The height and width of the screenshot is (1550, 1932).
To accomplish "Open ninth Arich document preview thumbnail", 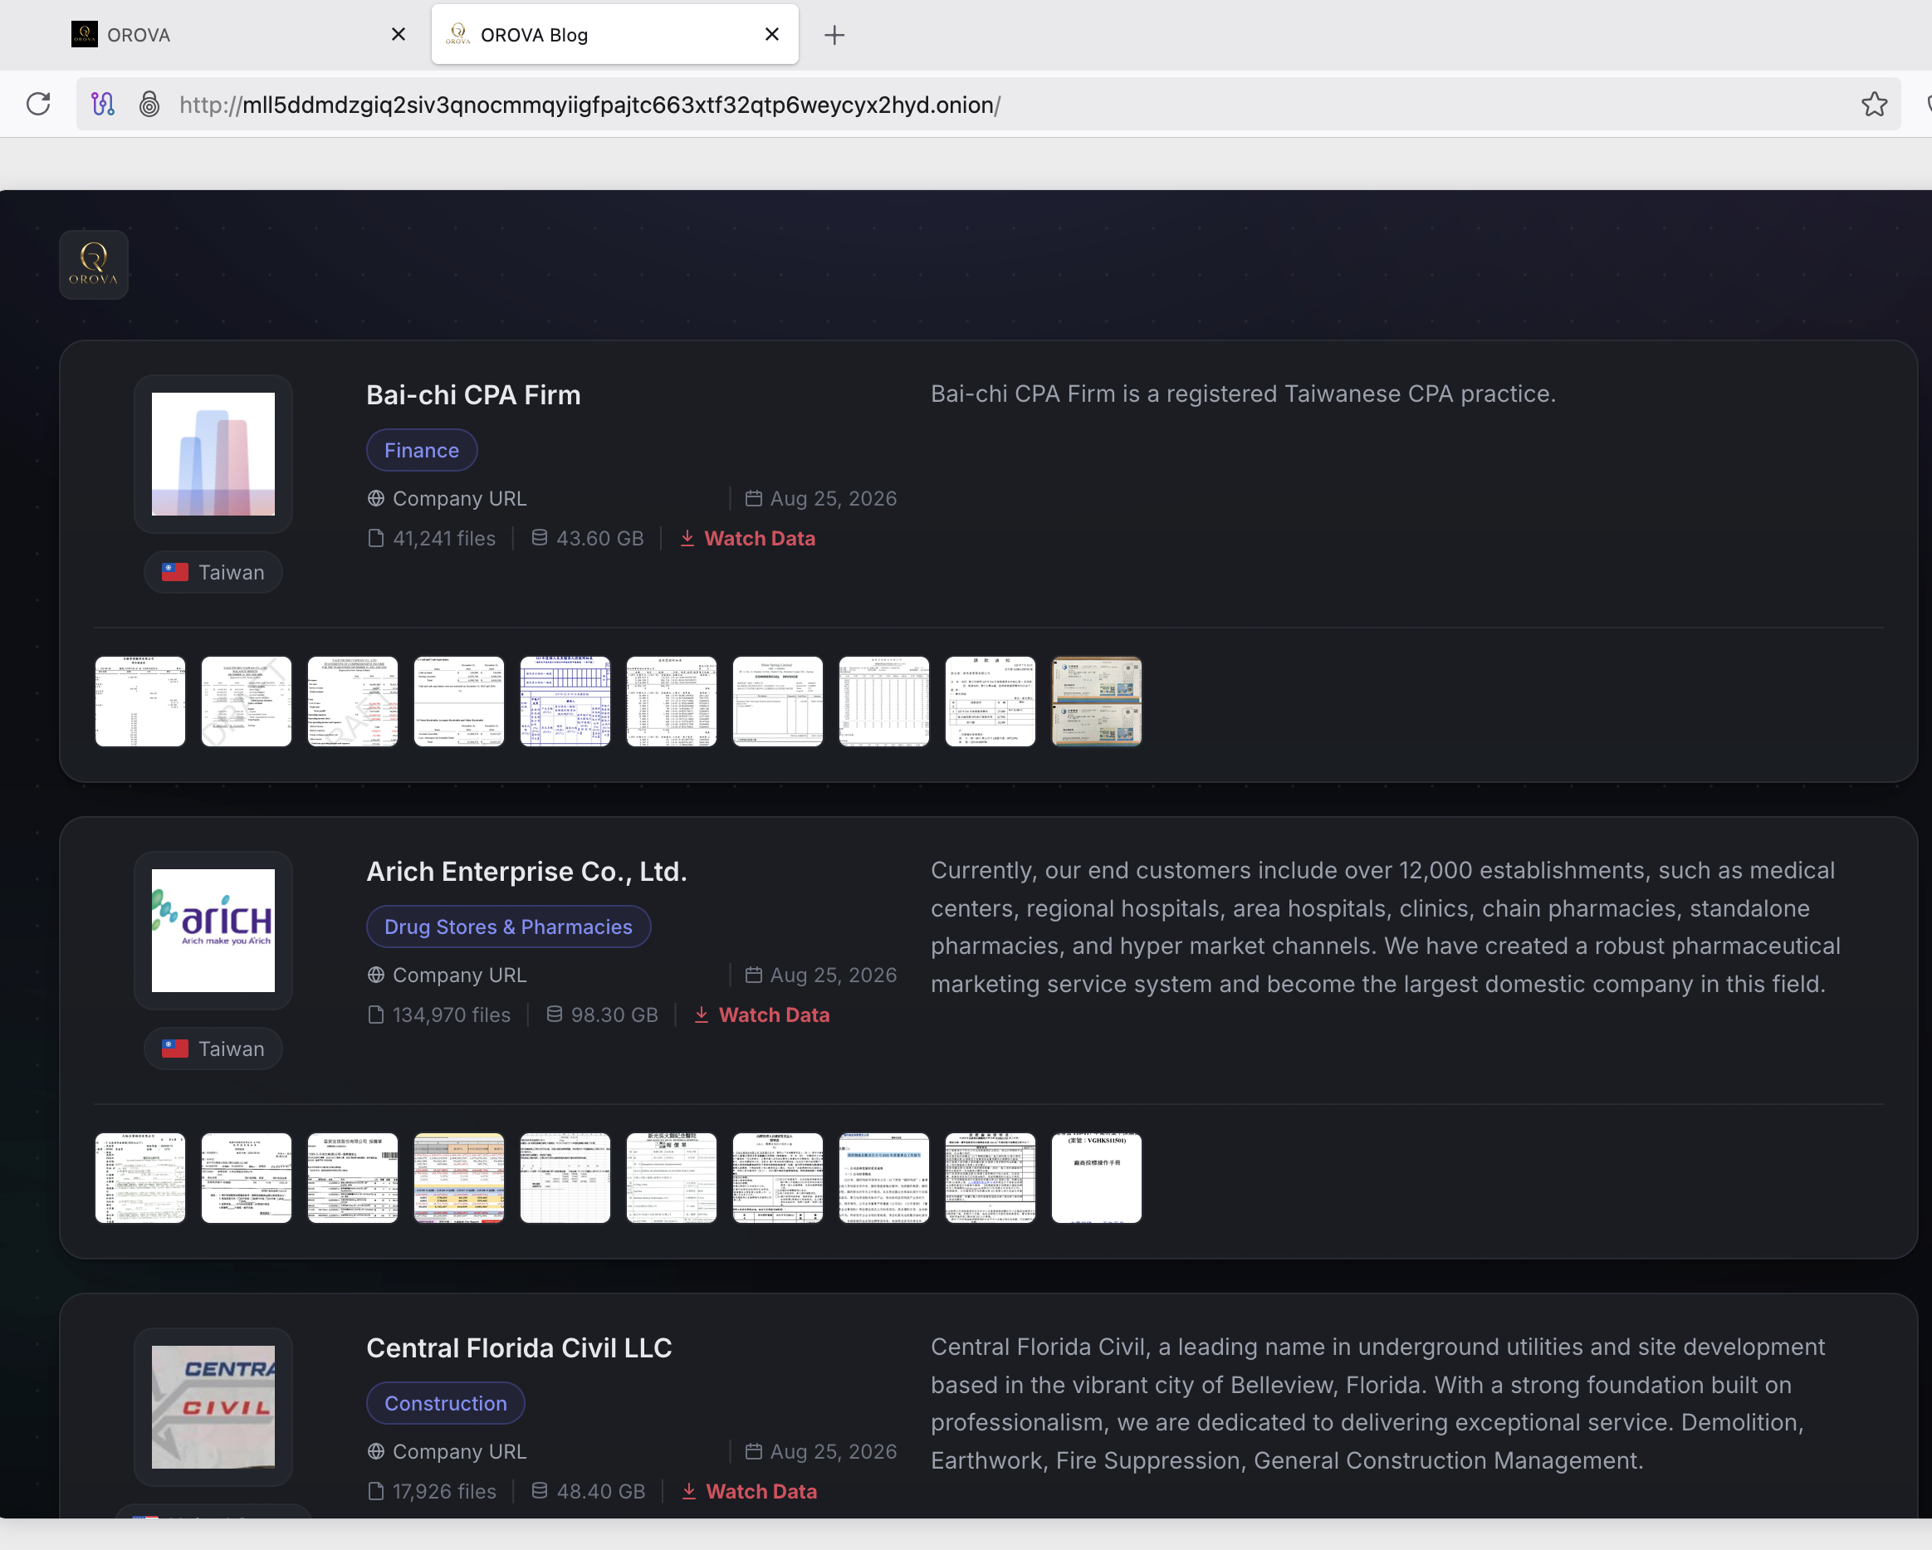I will click(x=990, y=1178).
